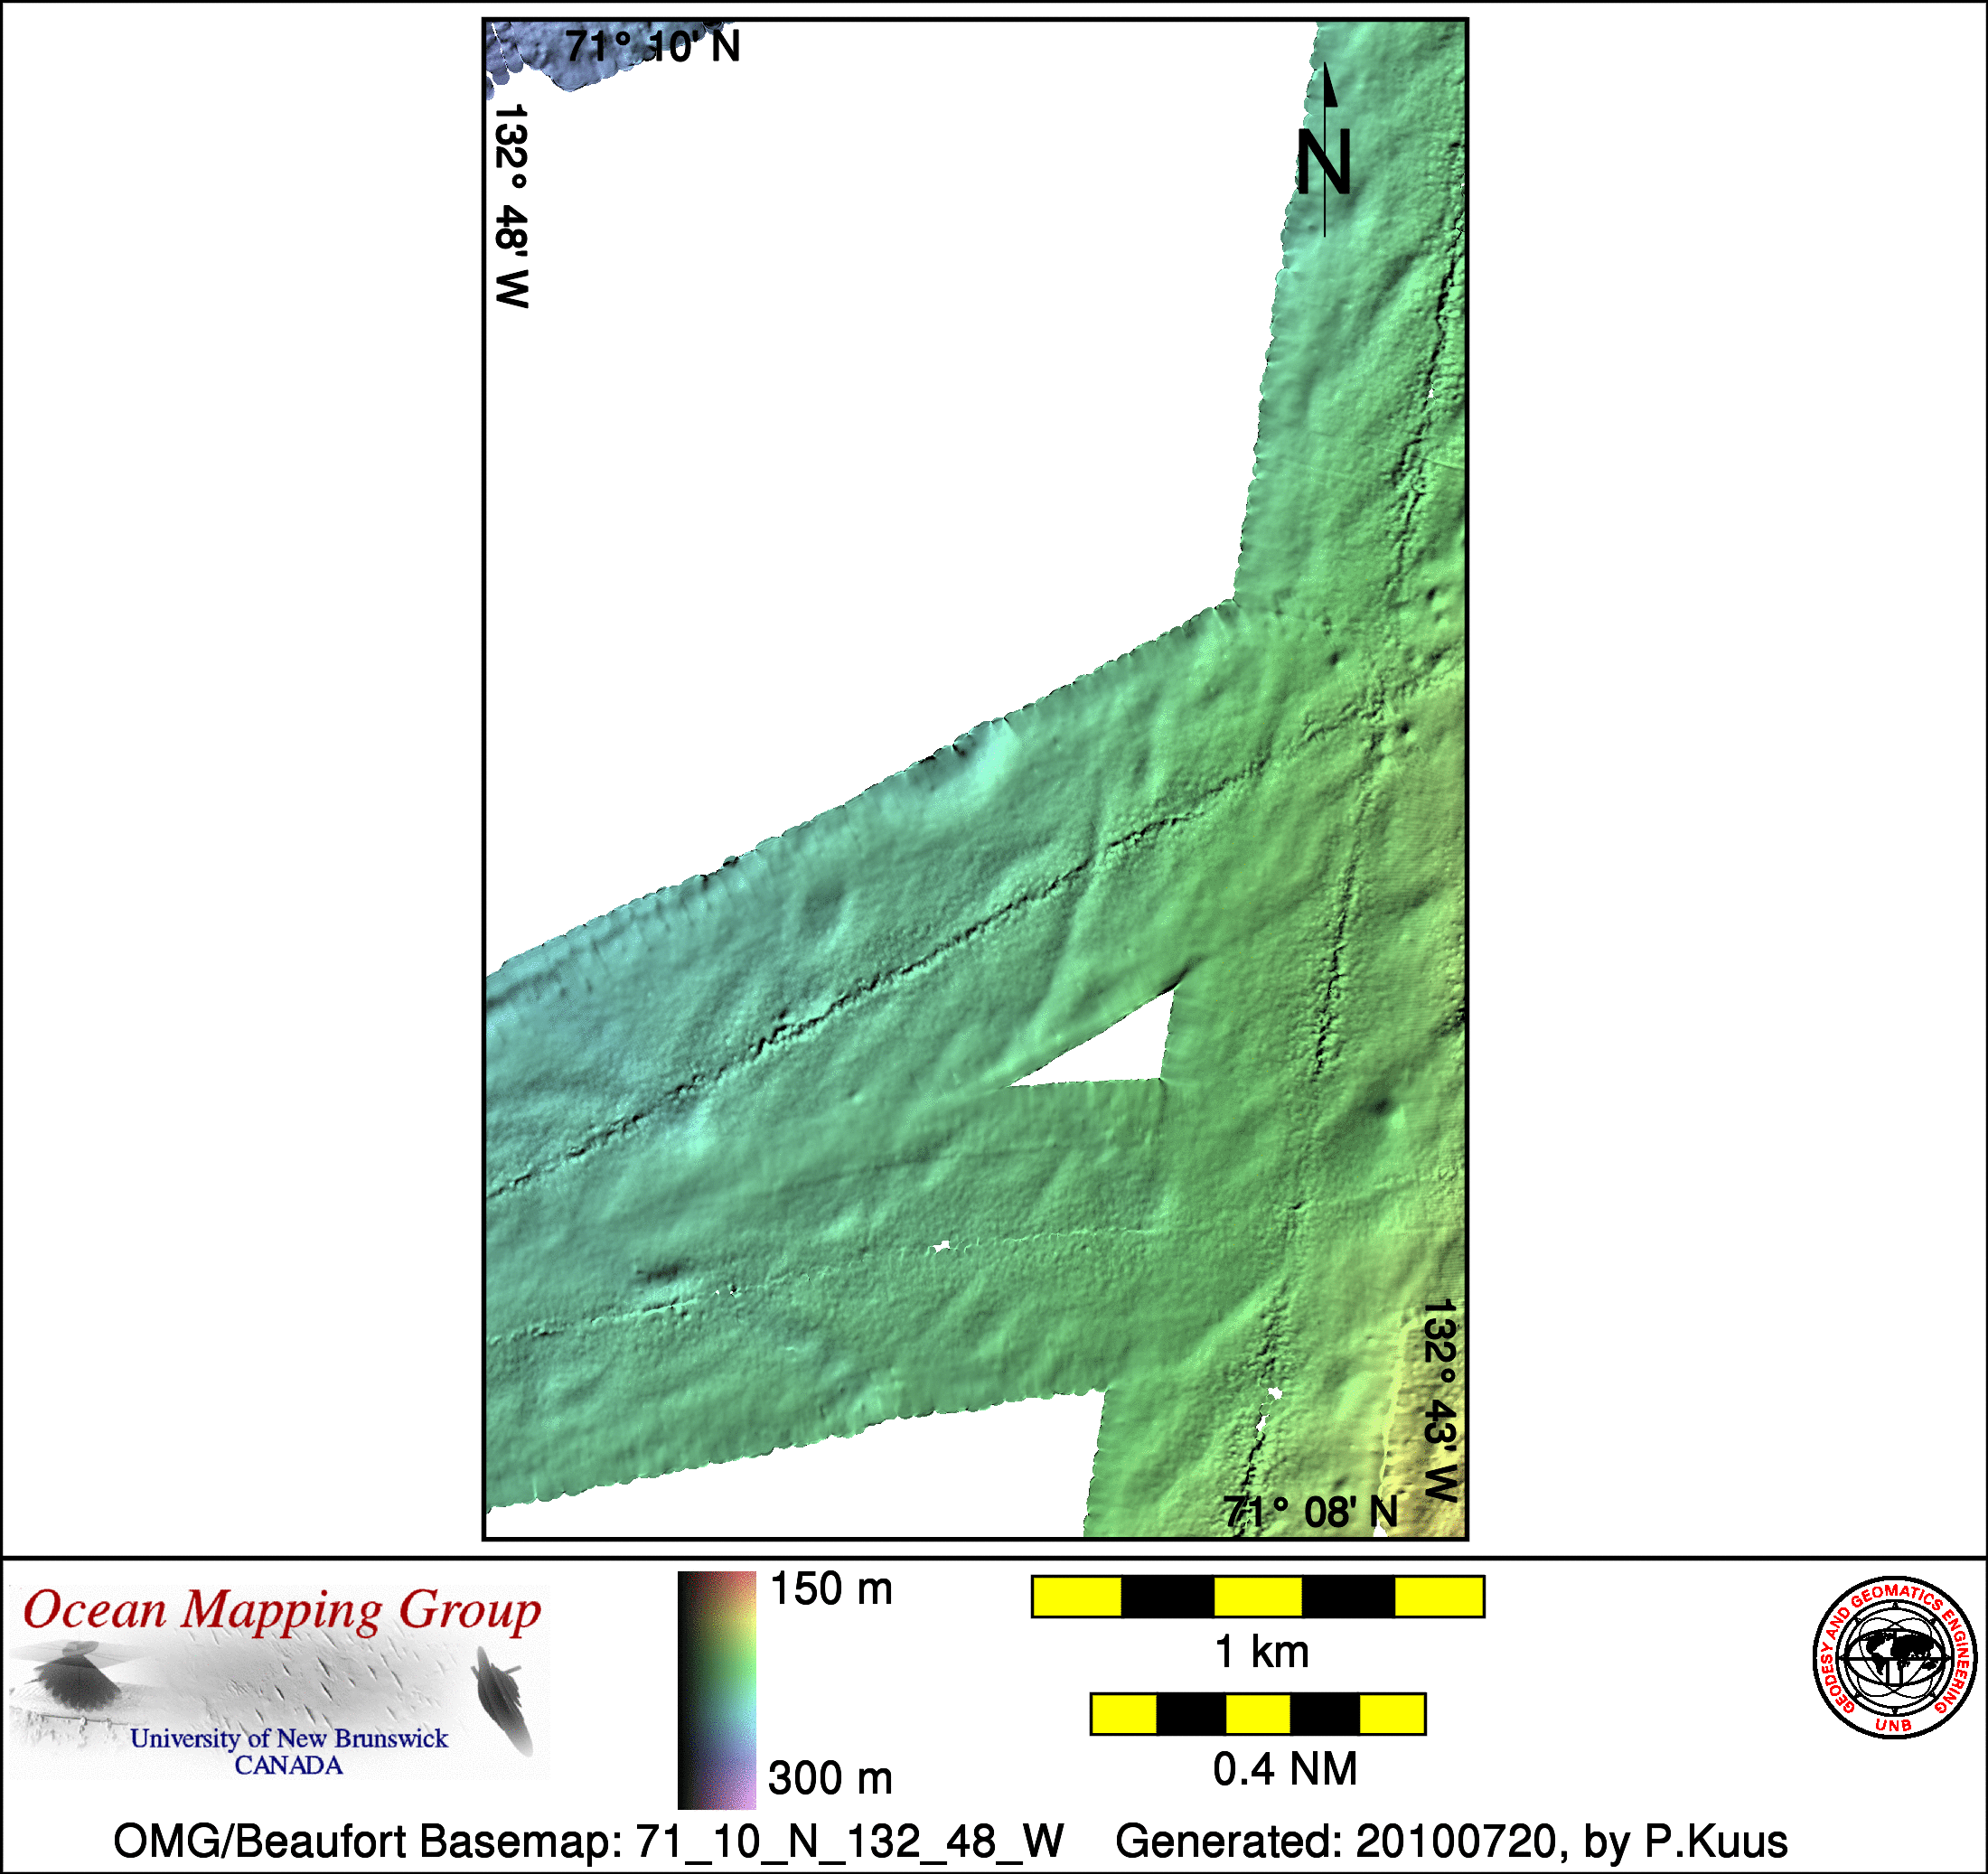Click the 0.4 NM scale bar
1988x1874 pixels.
[x=1257, y=1714]
